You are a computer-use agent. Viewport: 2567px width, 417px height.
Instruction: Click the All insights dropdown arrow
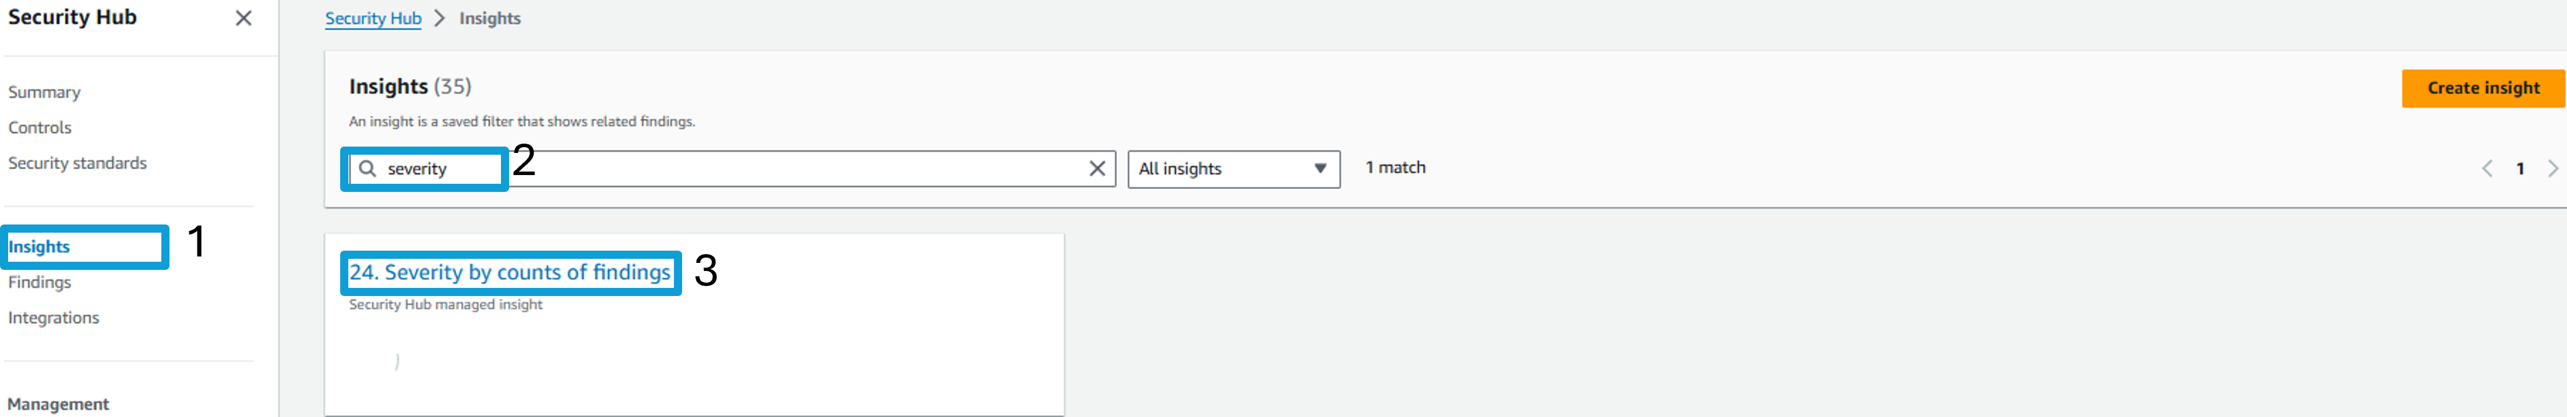(x=1319, y=169)
